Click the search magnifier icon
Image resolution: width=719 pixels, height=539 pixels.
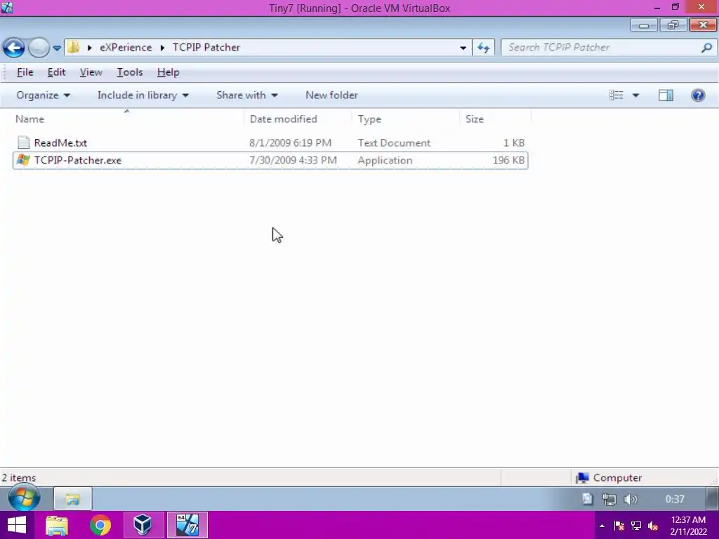706,48
